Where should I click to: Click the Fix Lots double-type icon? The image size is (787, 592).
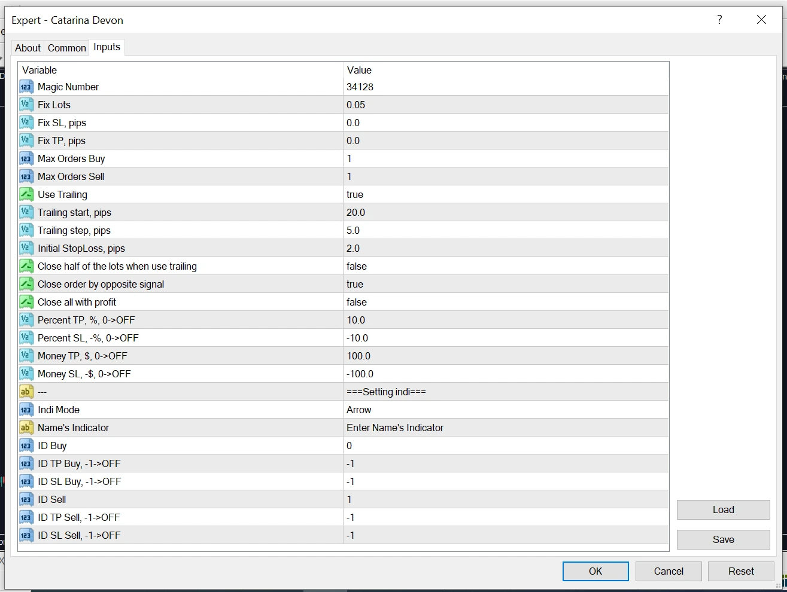point(26,105)
